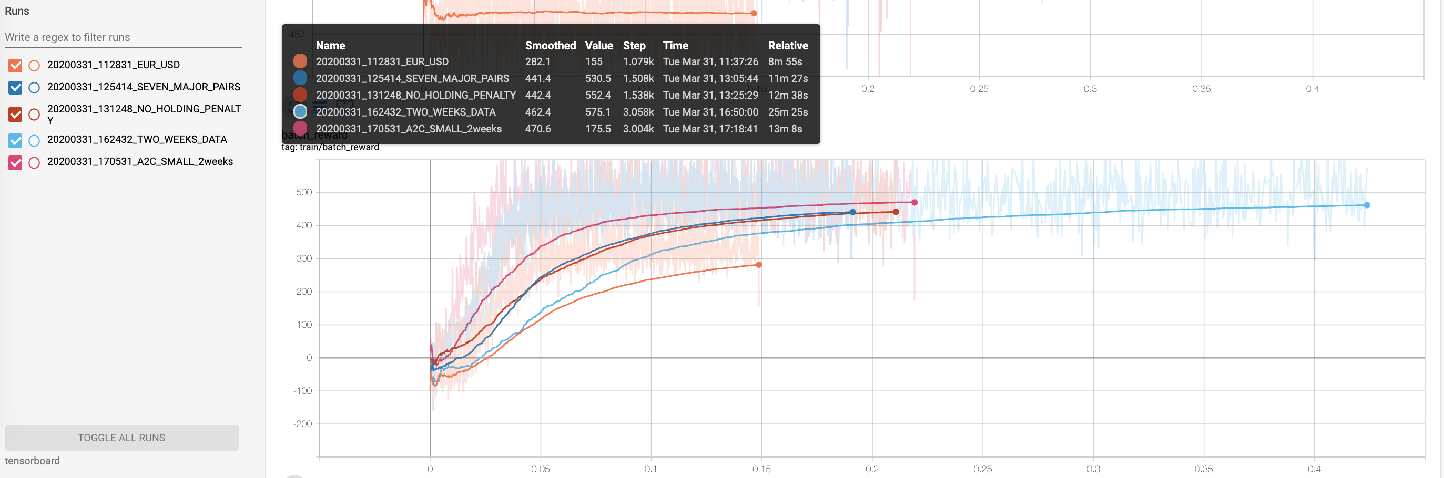
Task: Click the orange EUR_USD endpoint on batch_reward chart
Action: pyautogui.click(x=758, y=265)
